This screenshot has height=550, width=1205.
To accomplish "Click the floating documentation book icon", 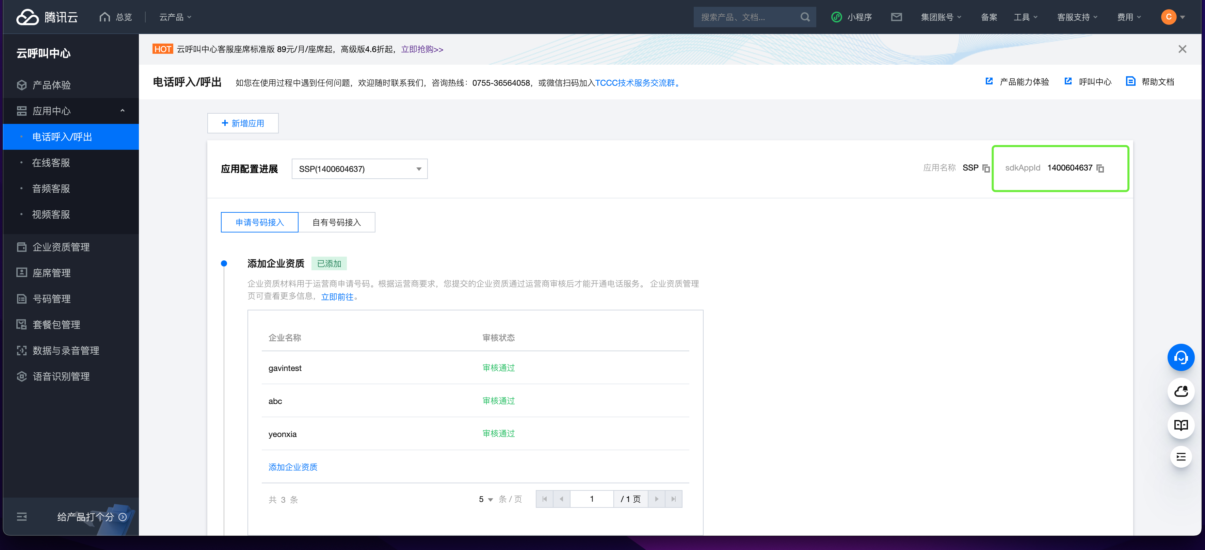I will 1181,425.
